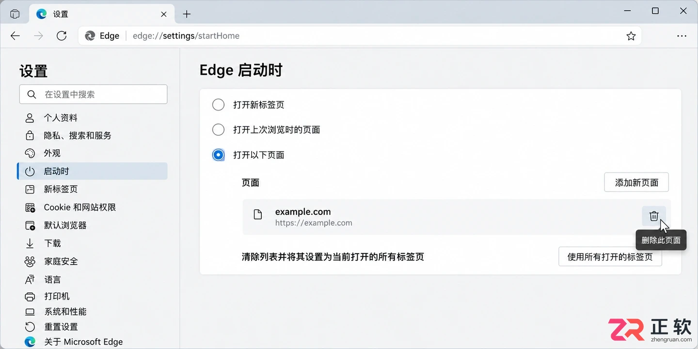Screen dimensions: 698x349
Task: Delete example.com page with trash icon
Action: [x=654, y=216]
